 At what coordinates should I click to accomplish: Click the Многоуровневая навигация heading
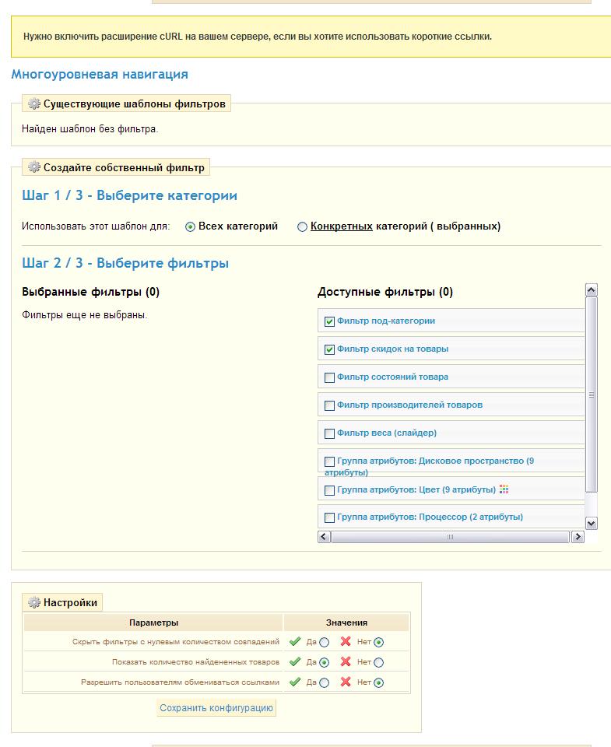[x=100, y=75]
